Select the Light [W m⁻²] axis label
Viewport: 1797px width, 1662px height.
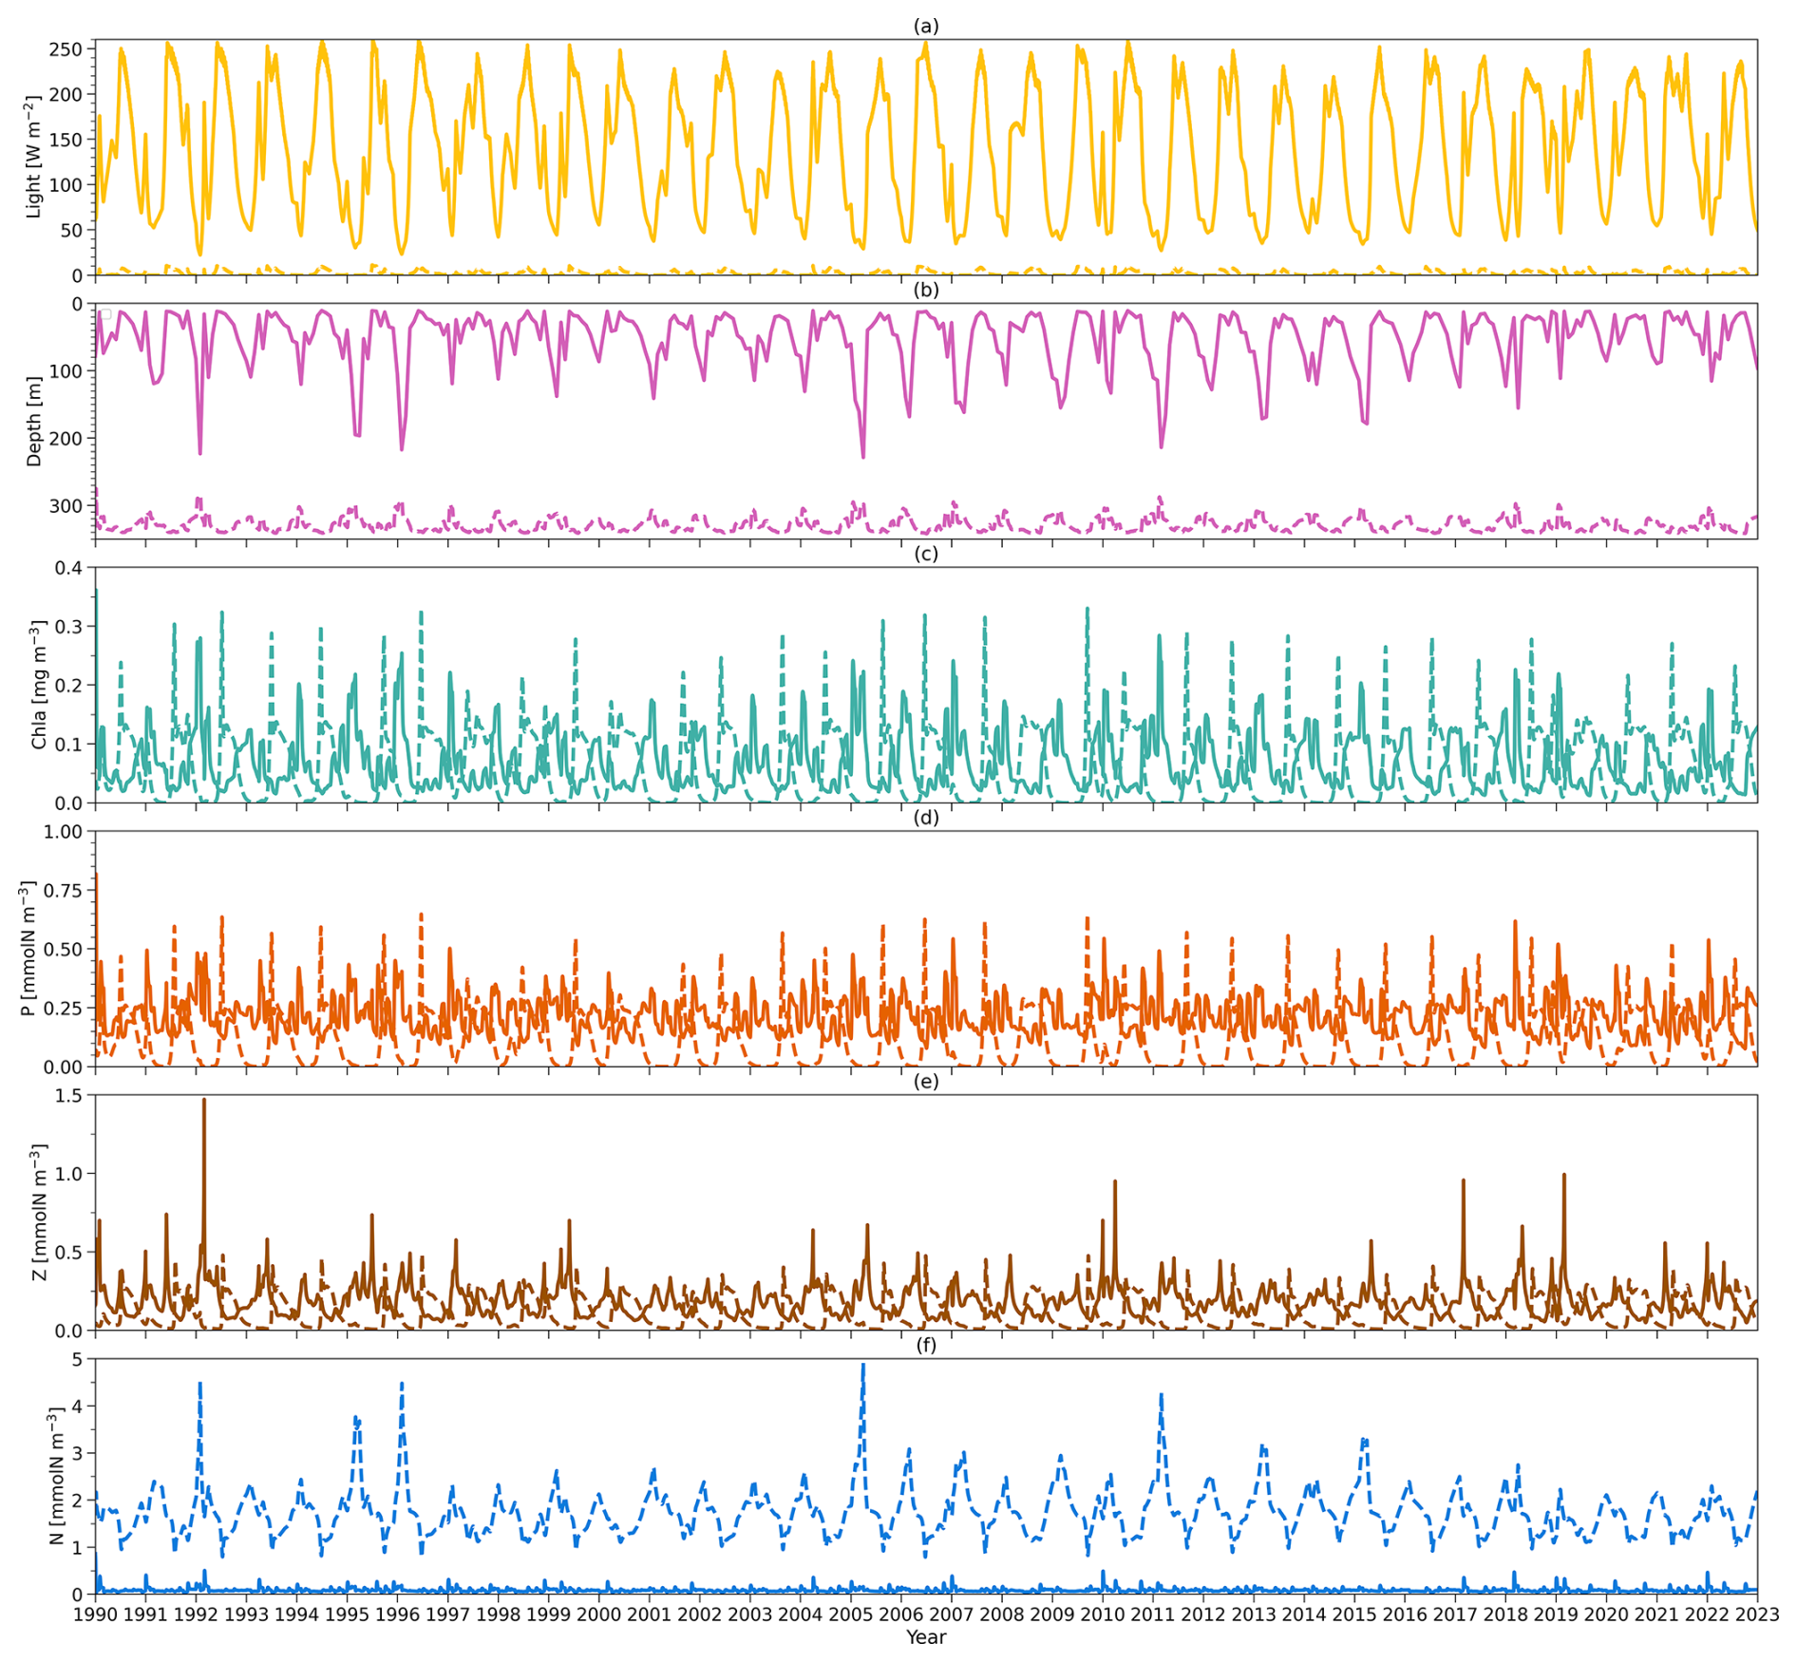pyautogui.click(x=34, y=157)
